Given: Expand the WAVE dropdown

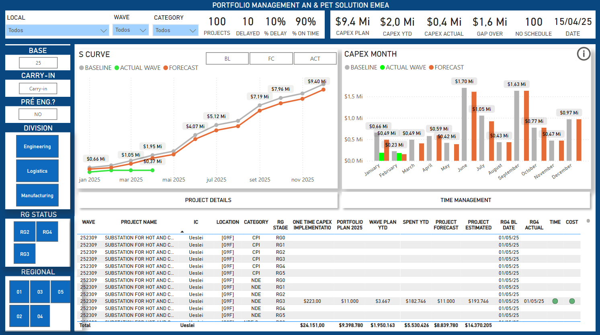Looking at the screenshot, I should tap(131, 30).
